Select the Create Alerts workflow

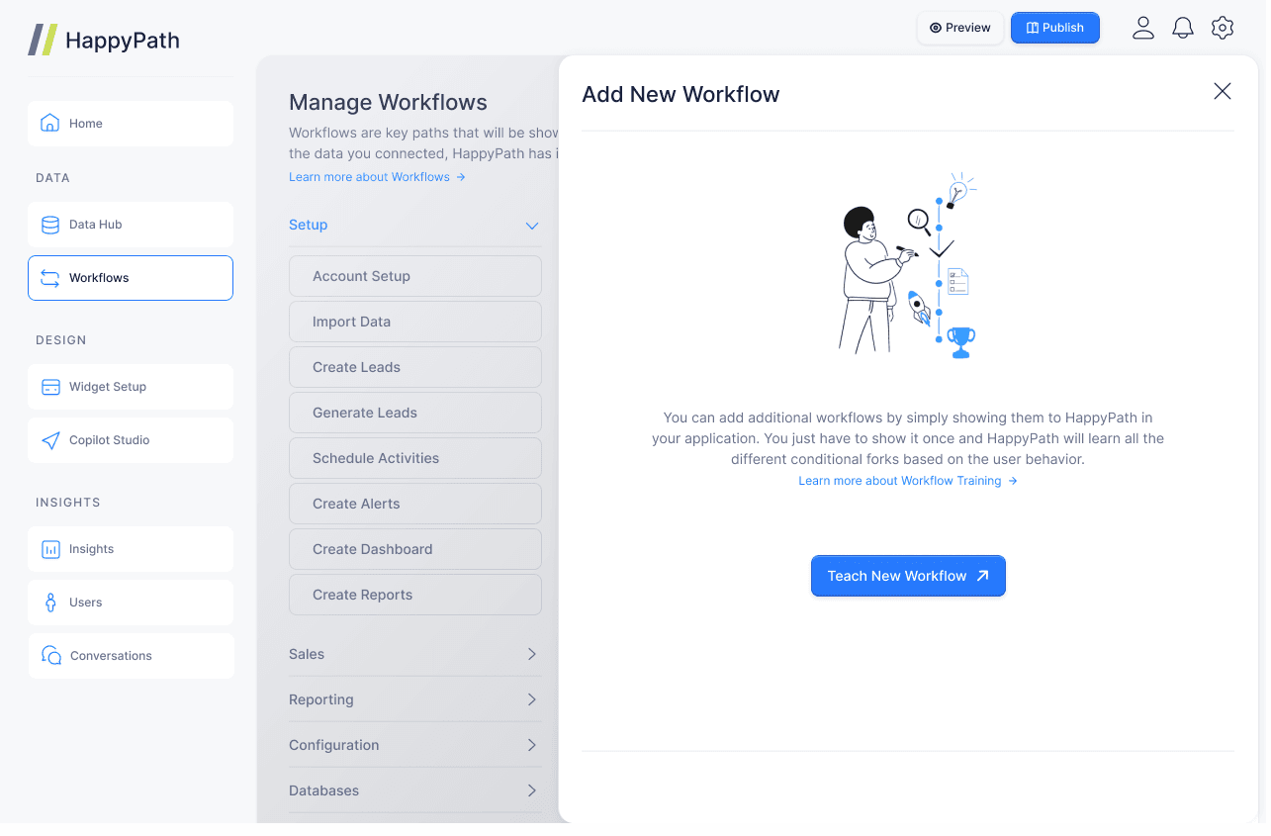(x=414, y=504)
